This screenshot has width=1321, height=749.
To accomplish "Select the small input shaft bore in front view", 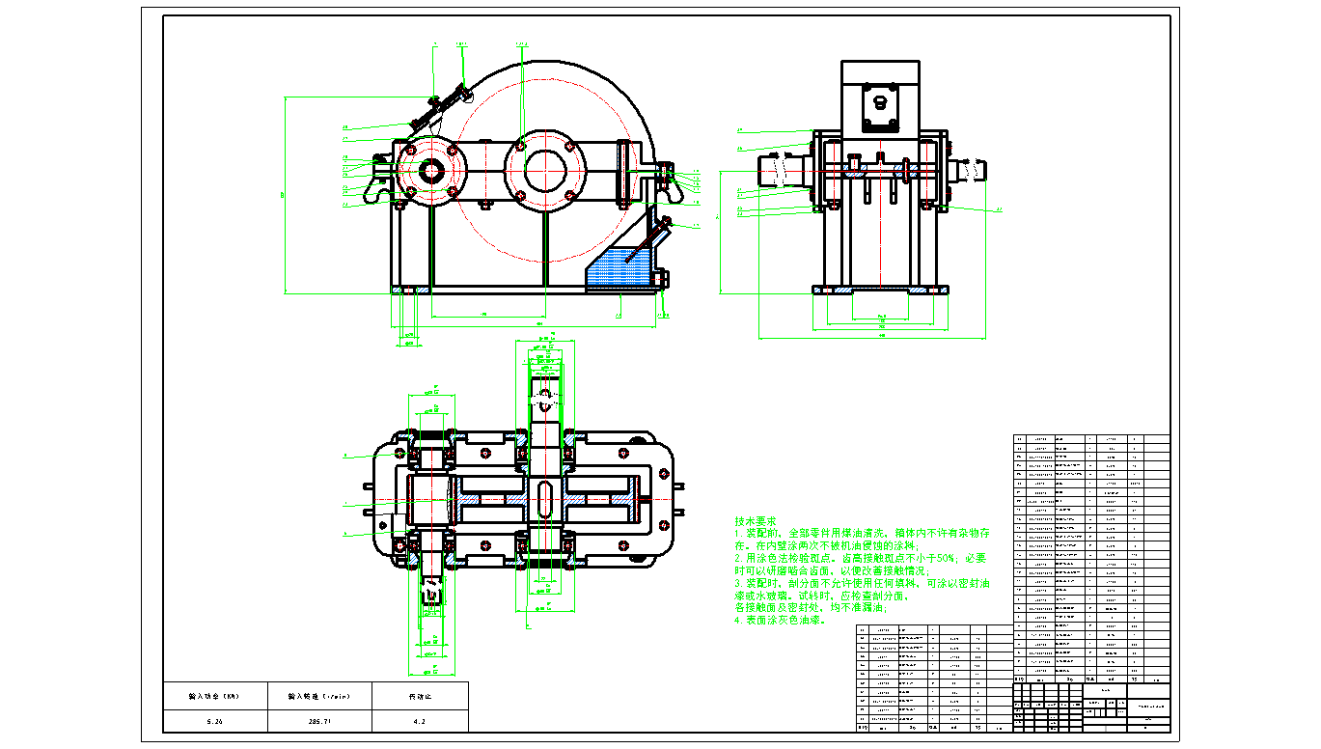I will click(429, 172).
